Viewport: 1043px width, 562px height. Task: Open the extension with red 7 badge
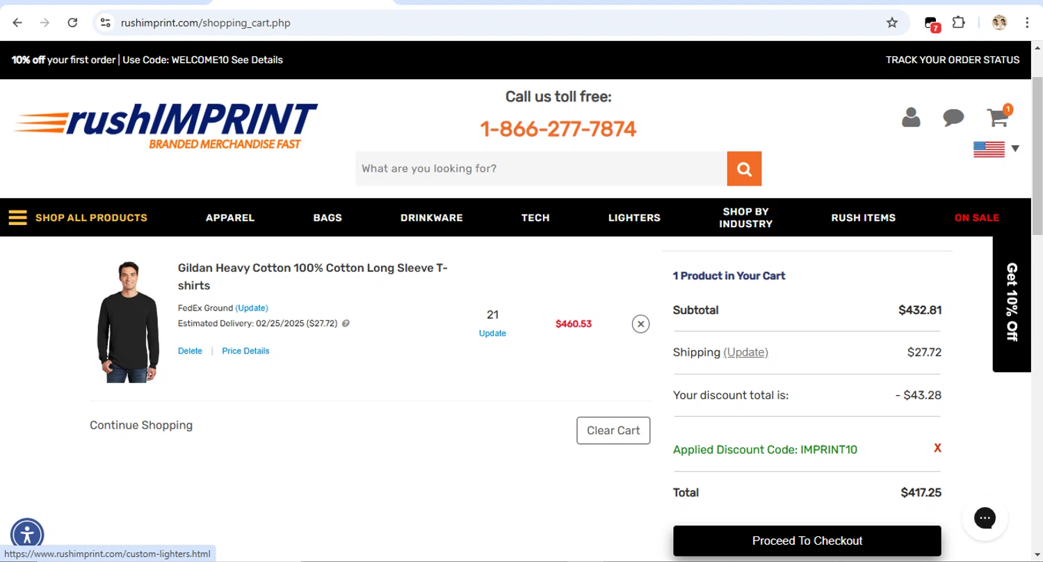[932, 24]
